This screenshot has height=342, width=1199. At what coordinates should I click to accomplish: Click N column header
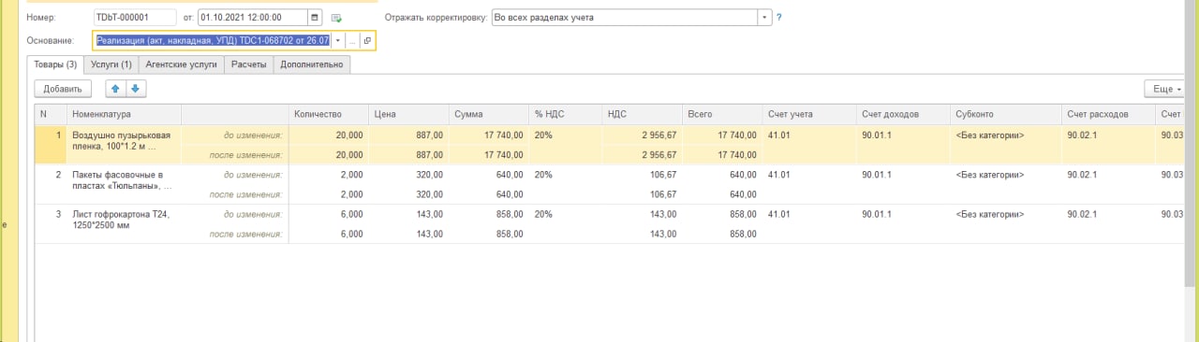point(51,114)
